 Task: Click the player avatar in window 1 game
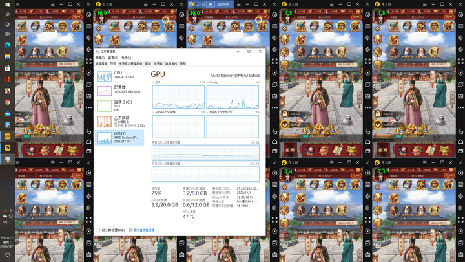[x=102, y=17]
